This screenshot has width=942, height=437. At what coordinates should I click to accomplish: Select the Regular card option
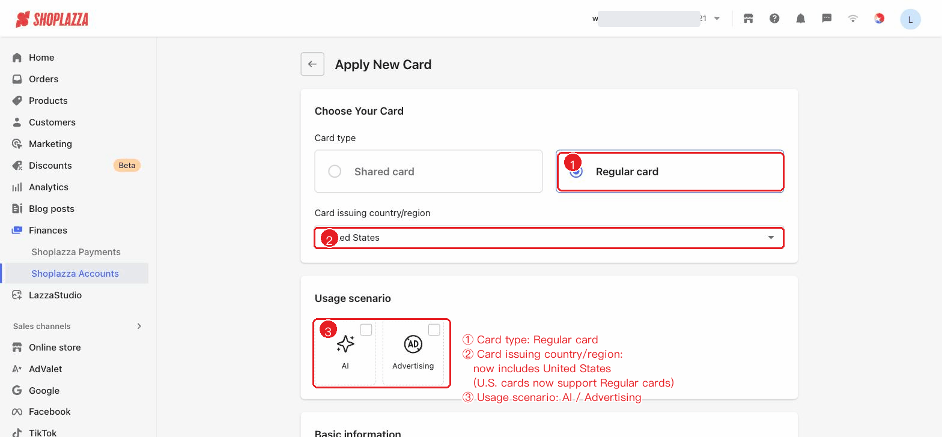(670, 172)
